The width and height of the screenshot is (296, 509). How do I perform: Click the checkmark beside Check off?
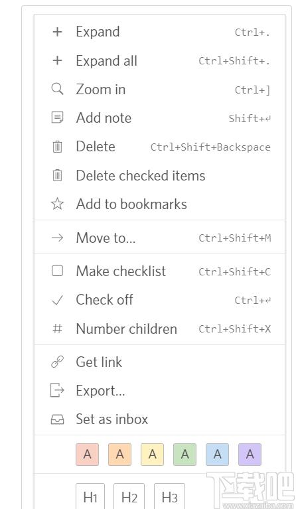[57, 300]
